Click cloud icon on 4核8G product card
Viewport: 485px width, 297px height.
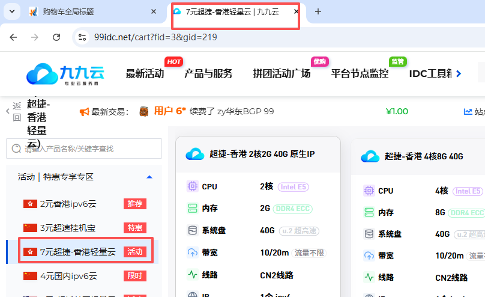[x=370, y=156]
